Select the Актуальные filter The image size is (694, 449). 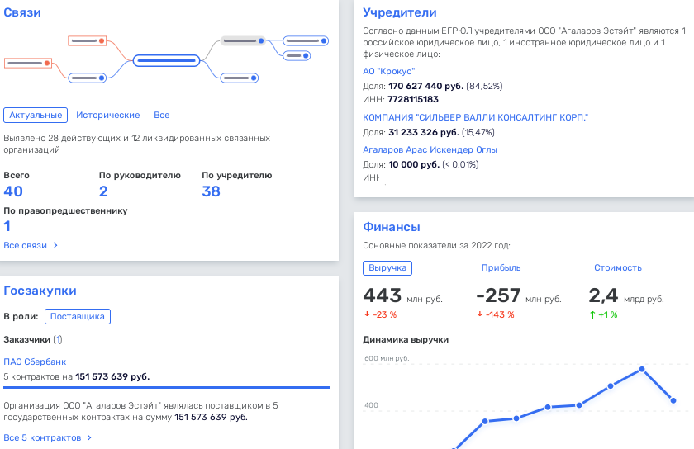point(35,116)
